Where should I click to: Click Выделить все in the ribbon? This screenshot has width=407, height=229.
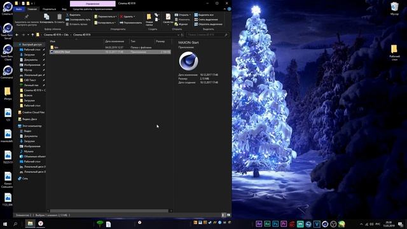[x=204, y=15]
